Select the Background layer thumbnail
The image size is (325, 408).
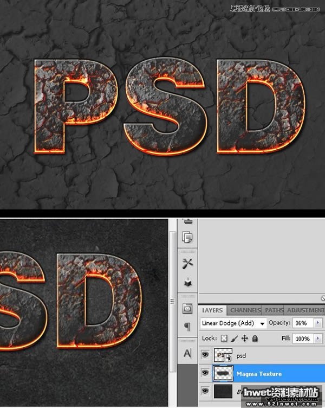[223, 391]
